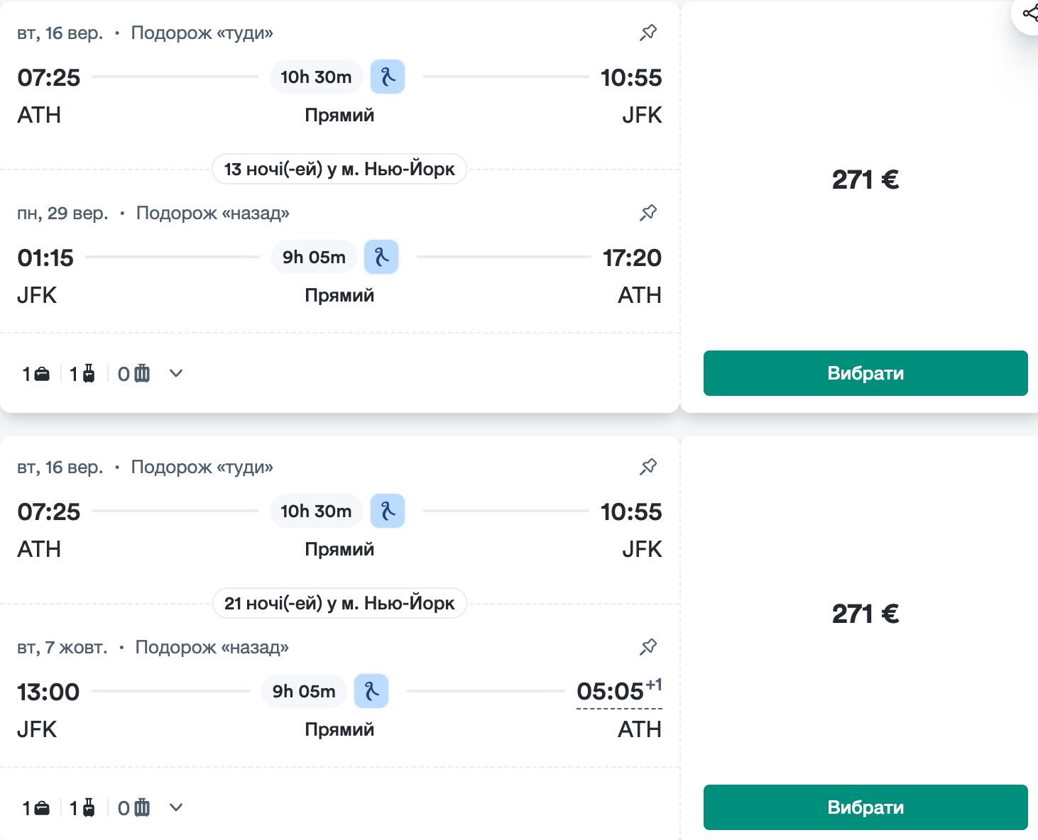This screenshot has height=840, width=1038.
Task: Expand baggage details in first card
Action: pyautogui.click(x=176, y=374)
